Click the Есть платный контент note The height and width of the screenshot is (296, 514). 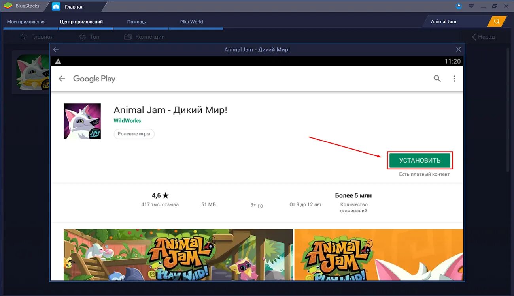[424, 174]
